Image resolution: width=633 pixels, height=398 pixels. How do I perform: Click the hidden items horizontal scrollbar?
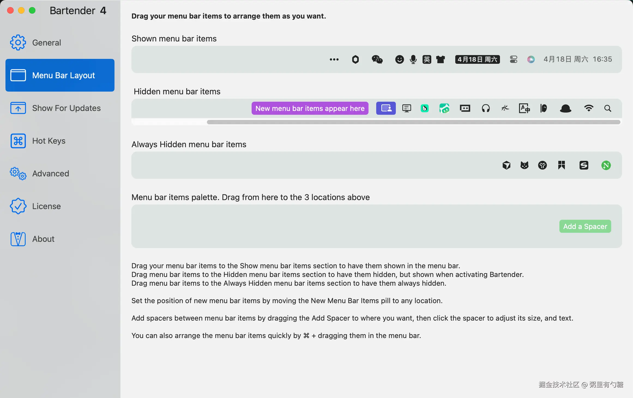413,122
